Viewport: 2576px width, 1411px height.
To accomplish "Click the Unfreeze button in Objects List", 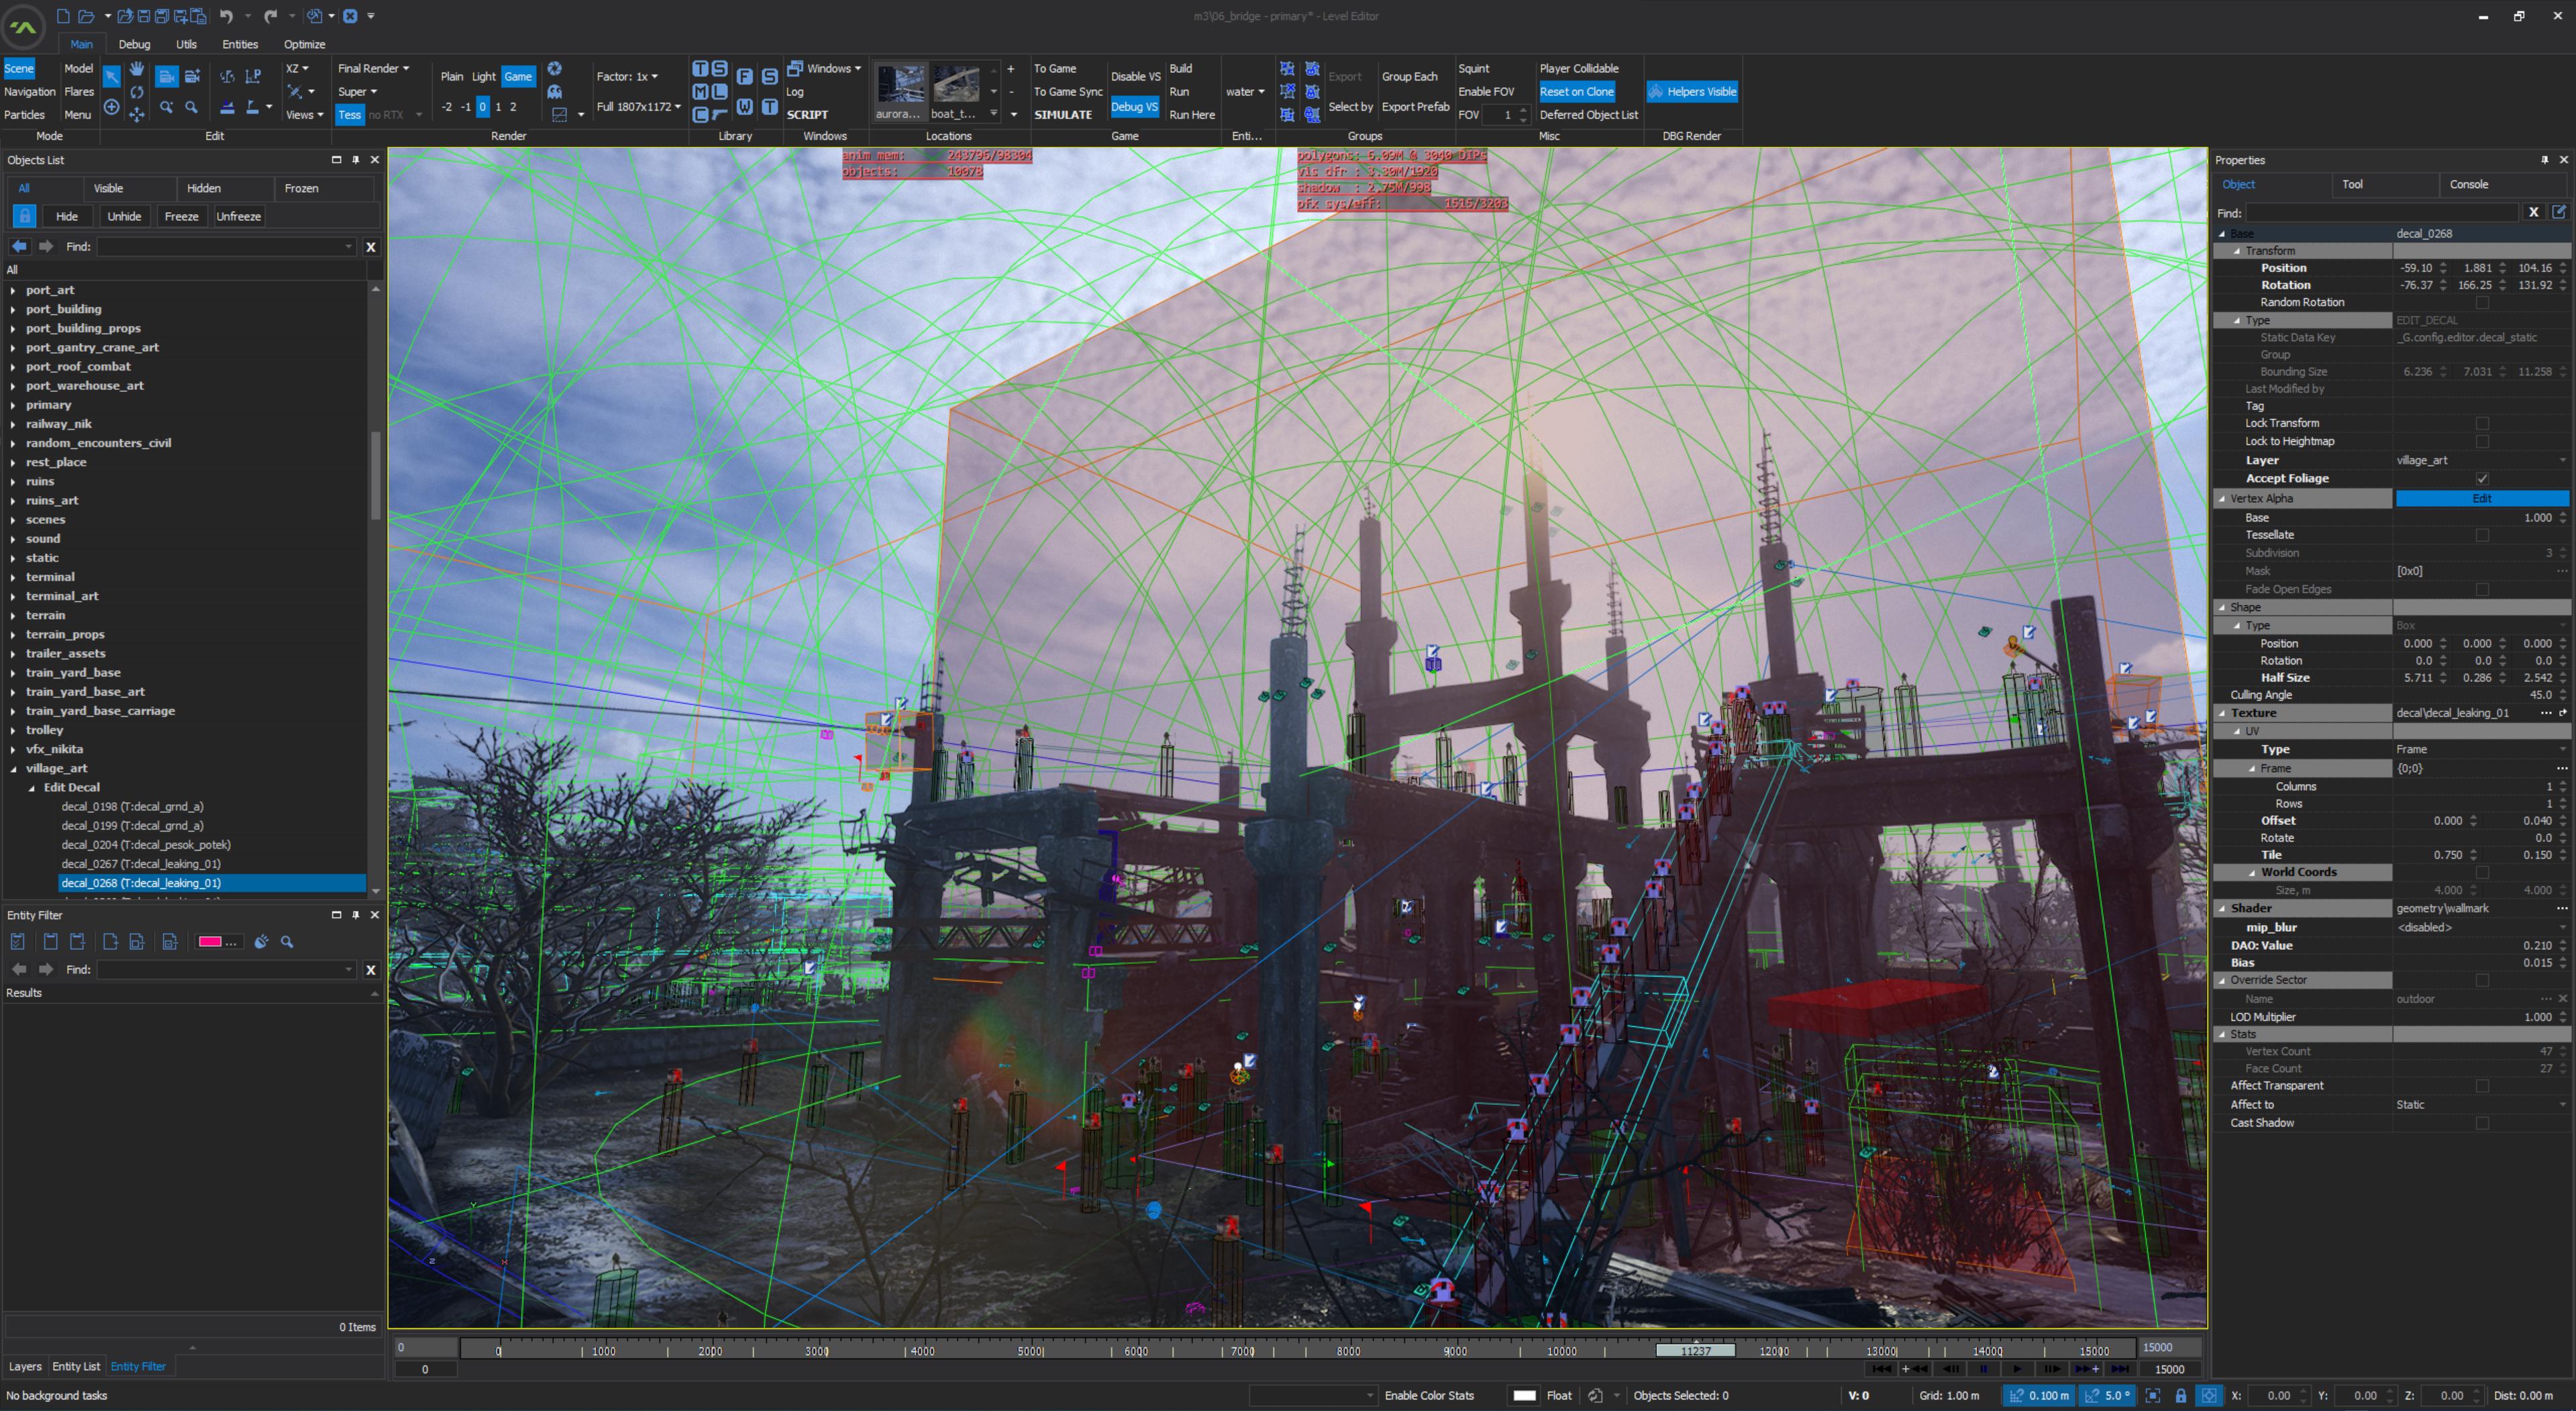I will 238,216.
